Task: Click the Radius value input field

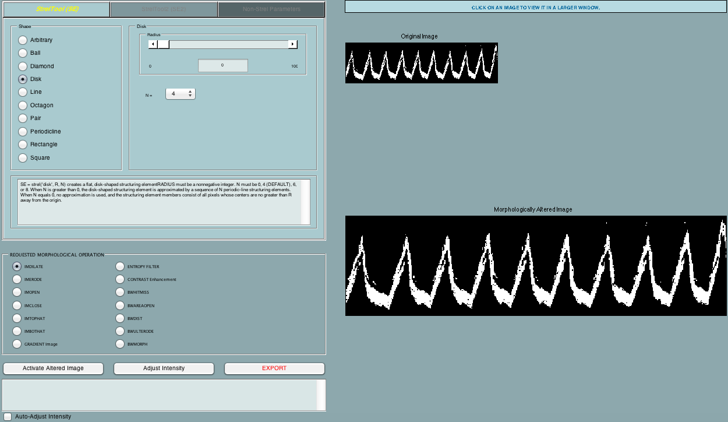Action: [x=223, y=65]
